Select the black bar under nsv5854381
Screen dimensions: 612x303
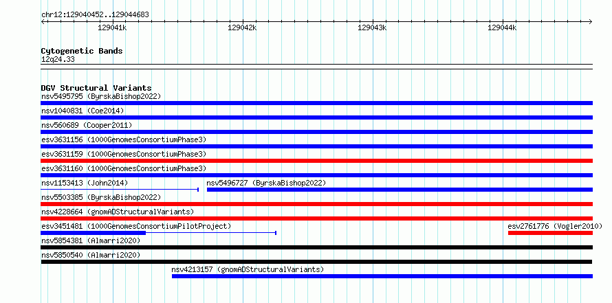point(316,247)
